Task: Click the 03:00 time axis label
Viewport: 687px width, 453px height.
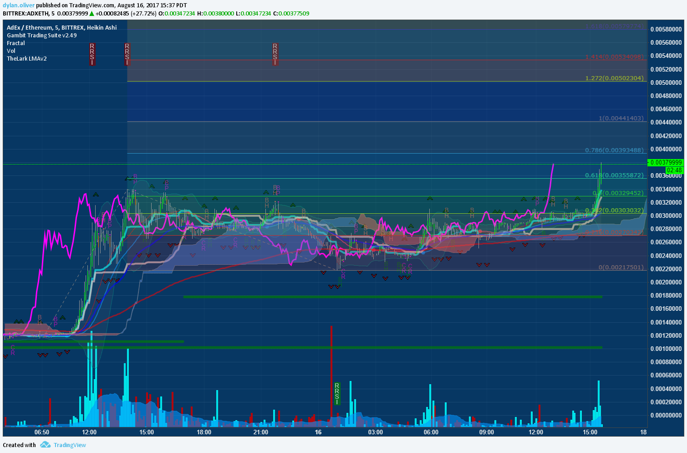Action: point(375,432)
